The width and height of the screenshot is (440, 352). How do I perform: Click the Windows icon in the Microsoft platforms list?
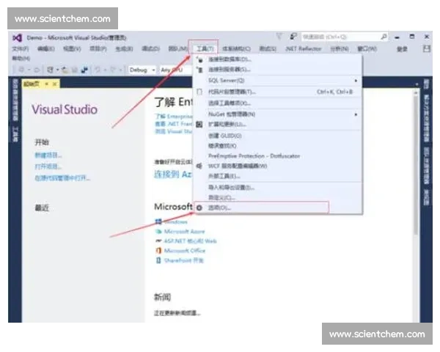click(158, 221)
